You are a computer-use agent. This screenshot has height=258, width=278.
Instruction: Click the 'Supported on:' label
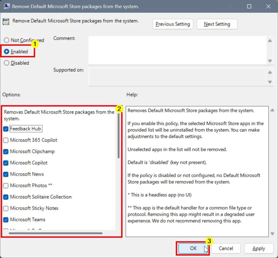tap(69, 70)
